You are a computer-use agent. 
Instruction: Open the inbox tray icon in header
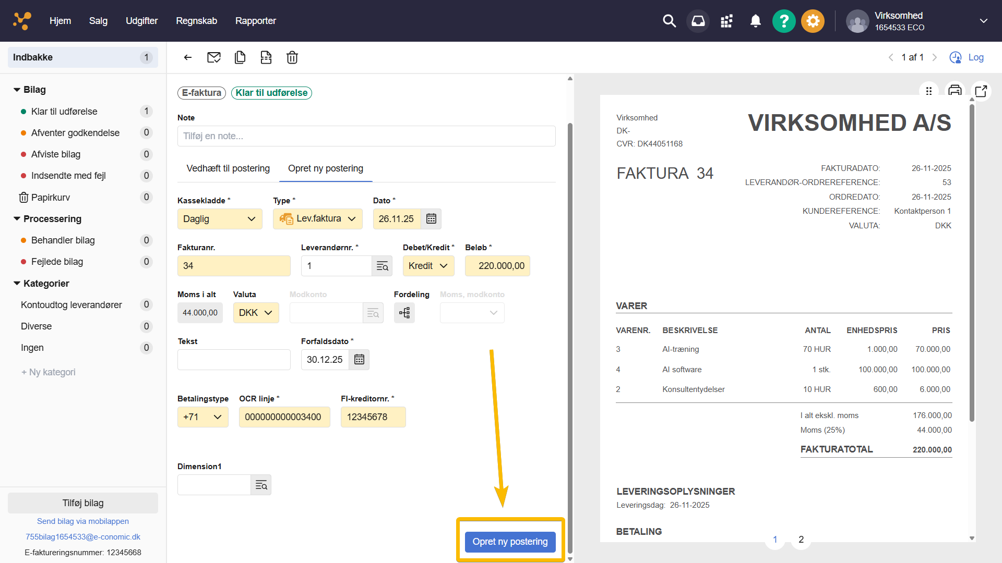point(698,21)
